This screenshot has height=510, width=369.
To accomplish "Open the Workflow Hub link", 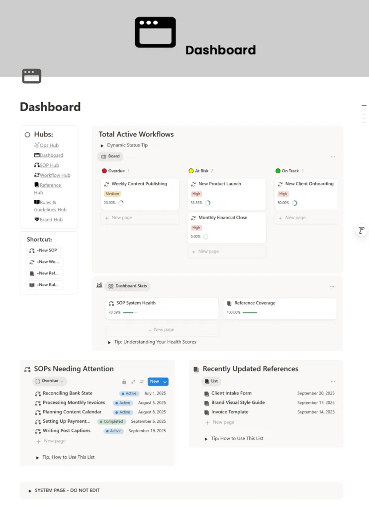I will click(55, 175).
